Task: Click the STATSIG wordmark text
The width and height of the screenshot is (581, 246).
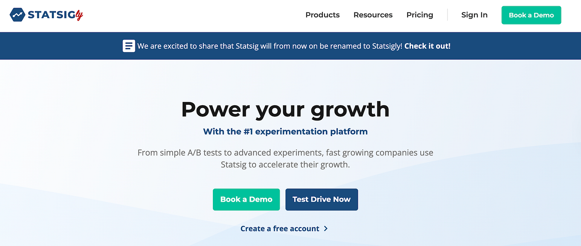Action: point(51,15)
